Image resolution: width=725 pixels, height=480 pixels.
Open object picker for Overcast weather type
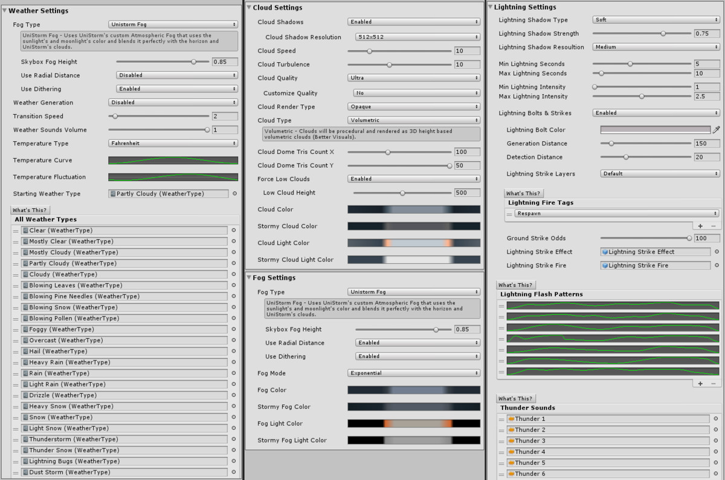point(233,341)
